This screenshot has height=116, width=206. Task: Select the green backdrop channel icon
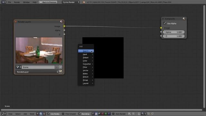(x=106, y=114)
